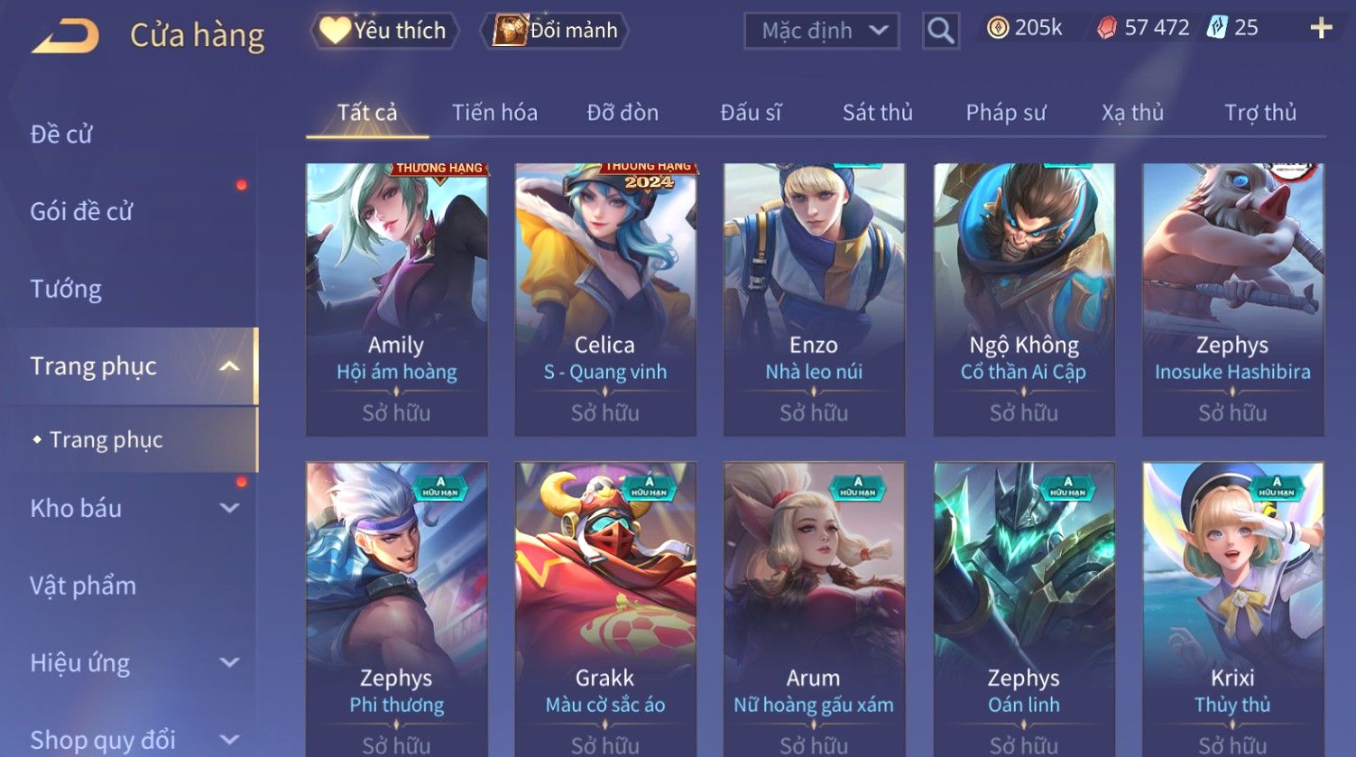This screenshot has width=1356, height=757.
Task: Open Gói đề cử in sidebar
Action: (x=81, y=212)
